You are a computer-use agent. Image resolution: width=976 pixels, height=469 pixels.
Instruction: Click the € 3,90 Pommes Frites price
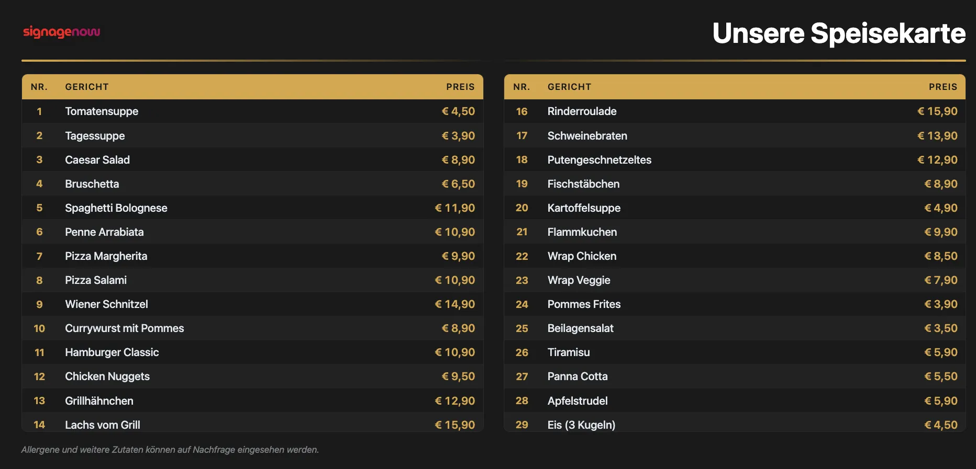tap(941, 304)
